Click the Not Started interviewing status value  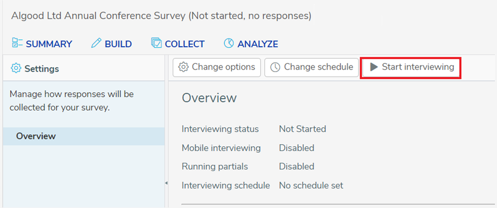pyautogui.click(x=302, y=129)
